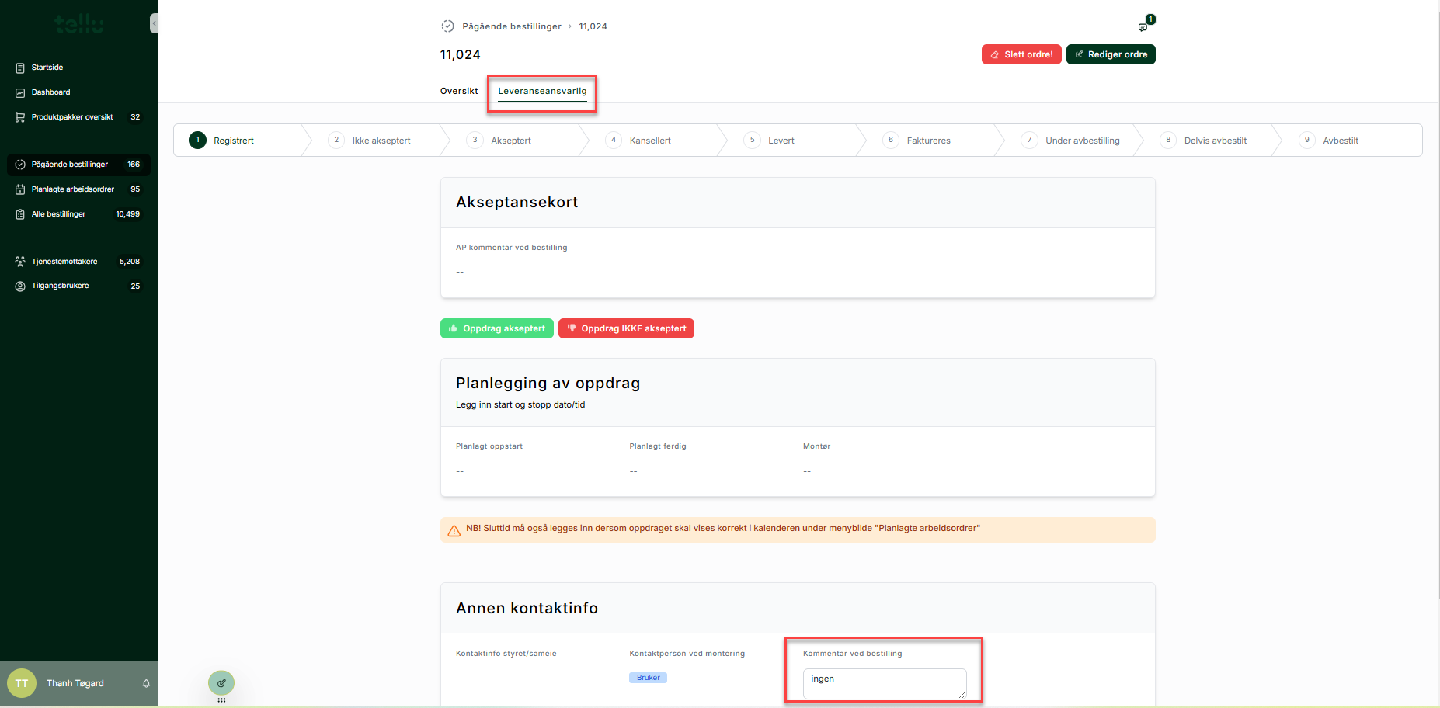This screenshot has width=1440, height=708.
Task: Select the Leveranseansvarlig tab
Action: [542, 91]
